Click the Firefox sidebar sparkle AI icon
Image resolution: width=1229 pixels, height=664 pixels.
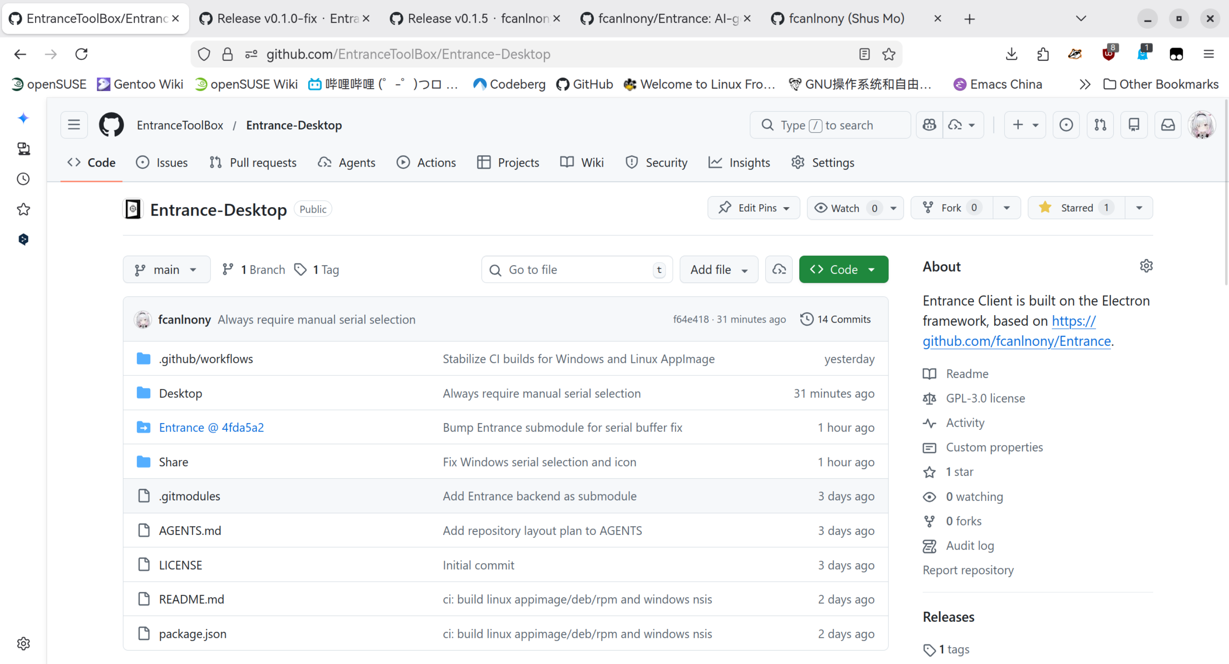(x=23, y=118)
